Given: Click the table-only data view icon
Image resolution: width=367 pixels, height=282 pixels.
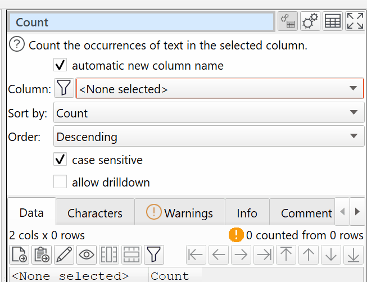Looking at the screenshot, I should coord(333,21).
